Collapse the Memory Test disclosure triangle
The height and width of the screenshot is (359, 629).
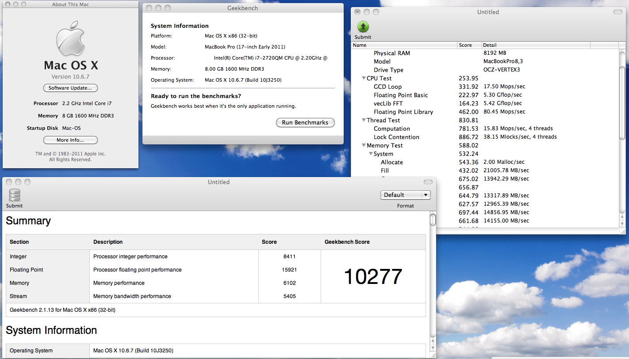coord(363,145)
